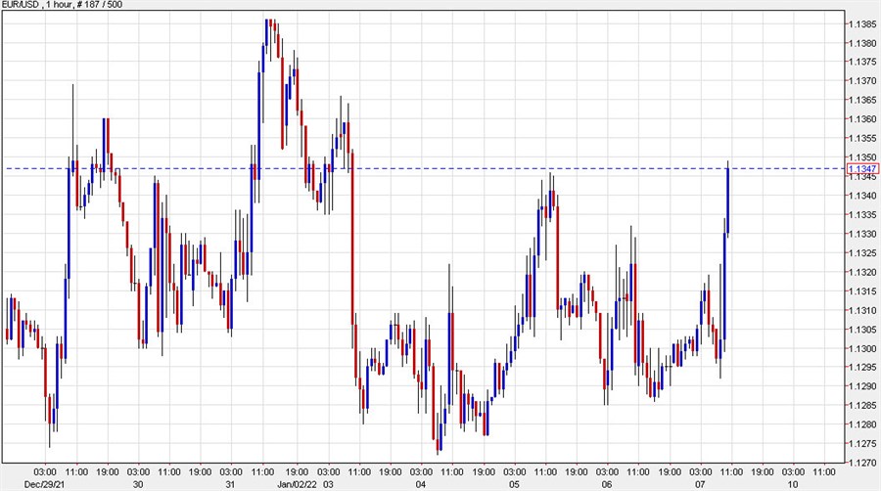The width and height of the screenshot is (881, 491).
Task: Click the 1.1365 price axis label
Action: point(862,100)
